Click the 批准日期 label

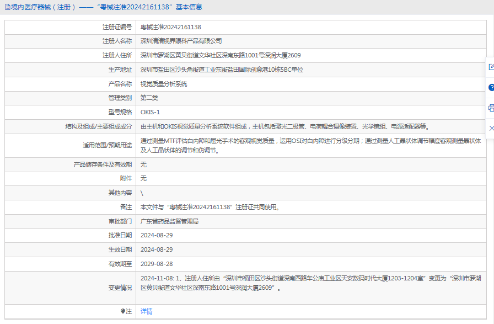tap(120, 235)
